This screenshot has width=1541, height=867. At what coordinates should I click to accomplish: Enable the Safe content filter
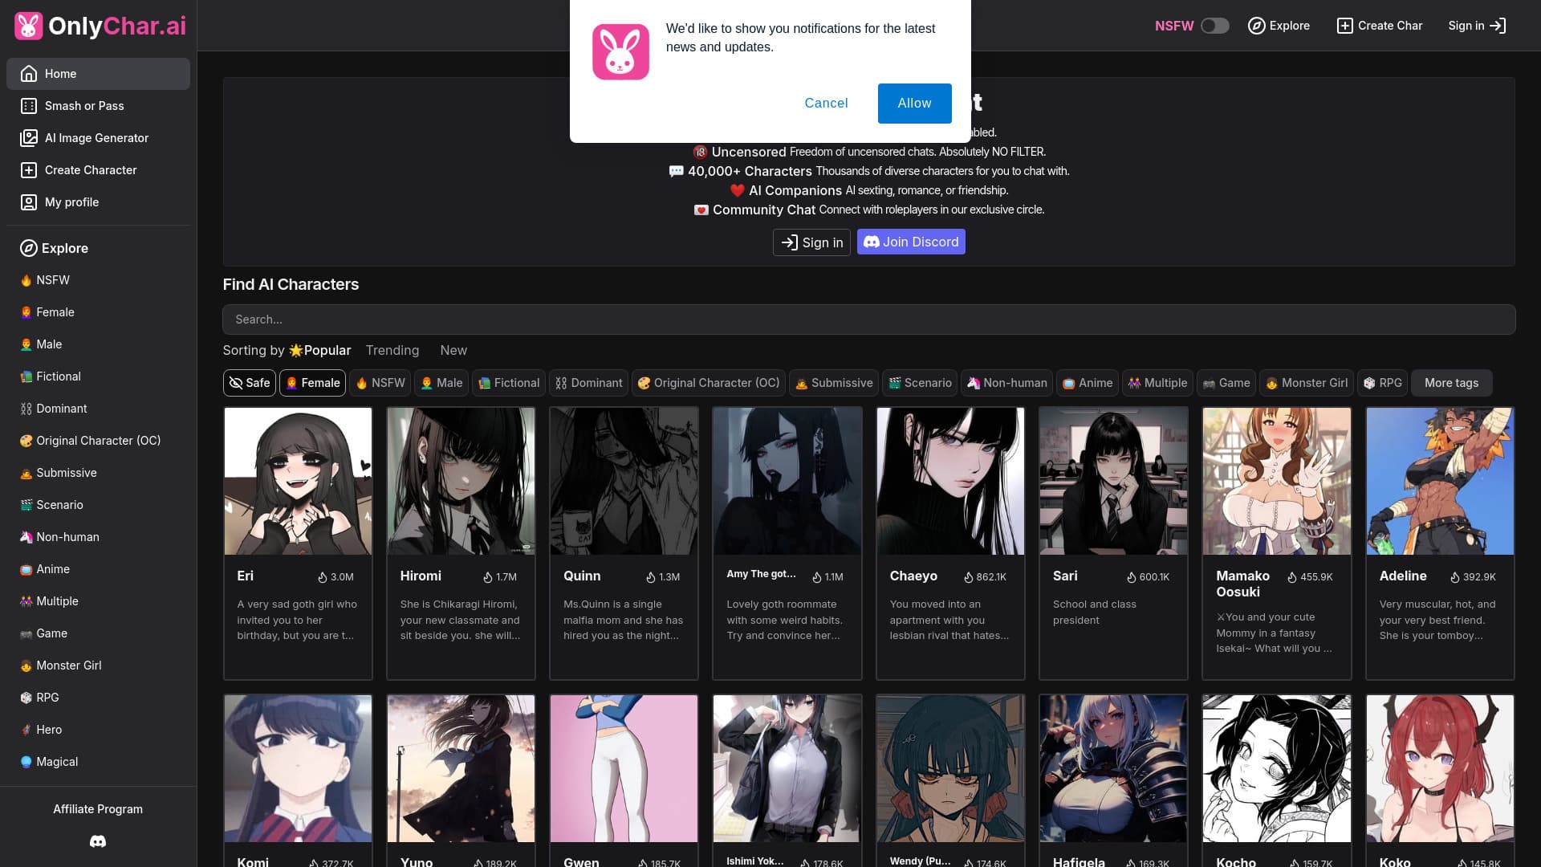pos(249,383)
